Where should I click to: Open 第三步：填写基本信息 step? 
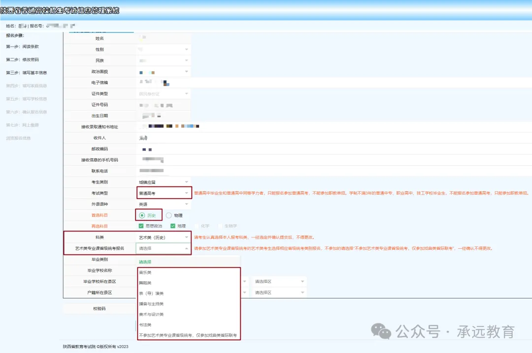27,73
